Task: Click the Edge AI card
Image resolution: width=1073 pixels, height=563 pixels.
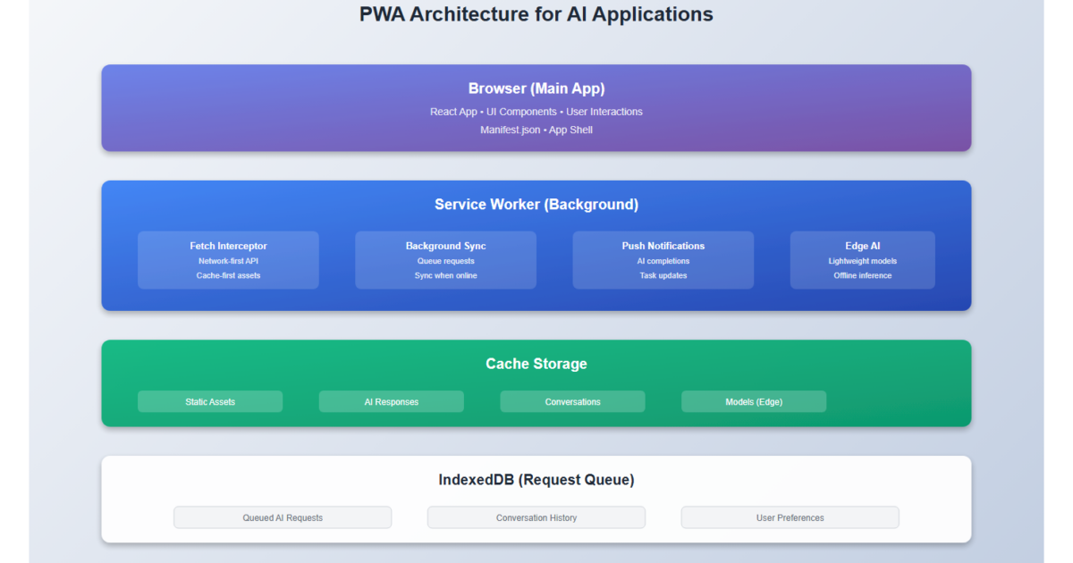Action: tap(862, 259)
